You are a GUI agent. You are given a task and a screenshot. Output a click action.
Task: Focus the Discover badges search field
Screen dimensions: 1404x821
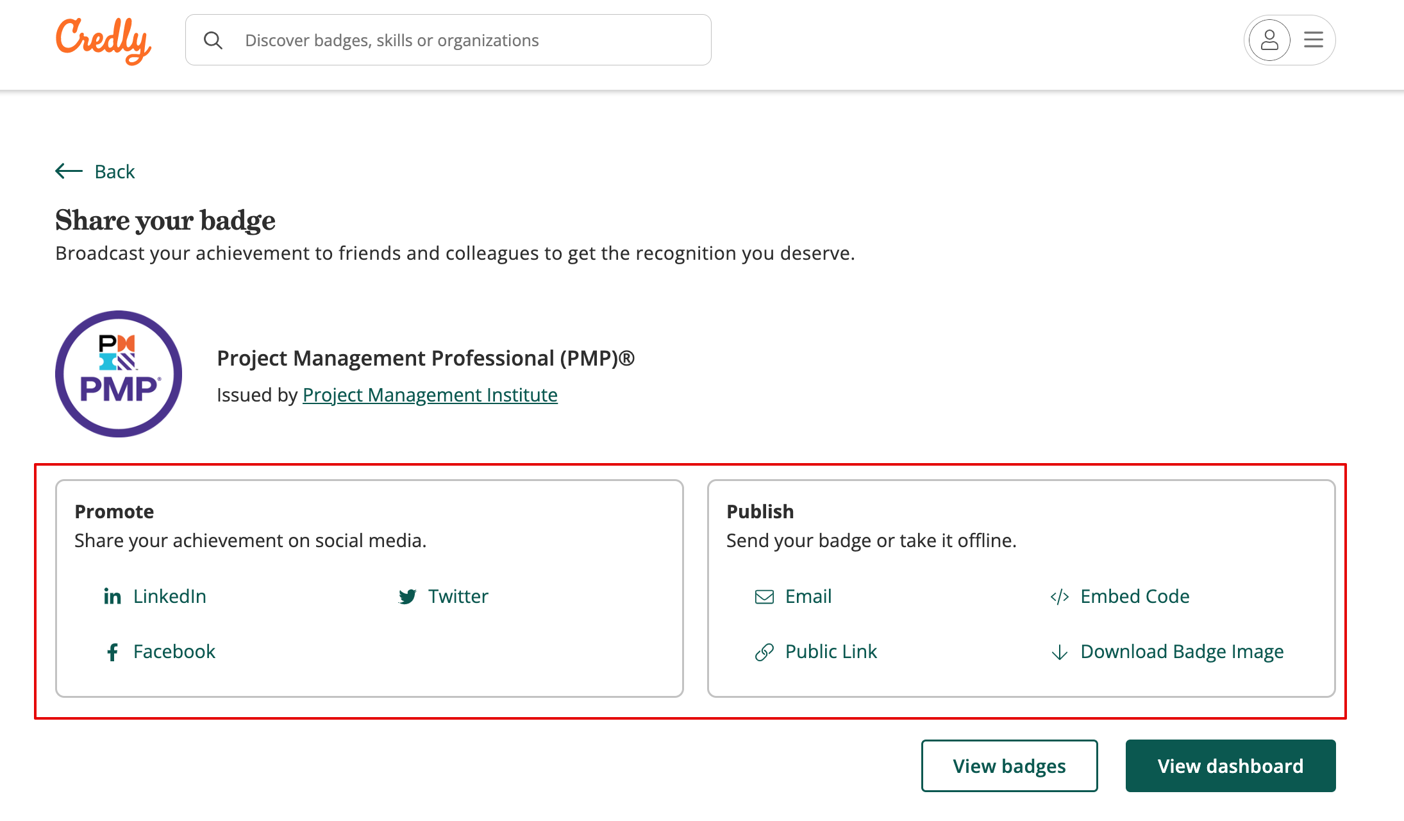pyautogui.click(x=448, y=40)
